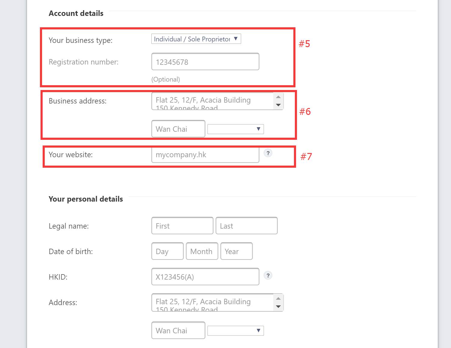
Task: Focus the HKID input field
Action: pos(205,277)
